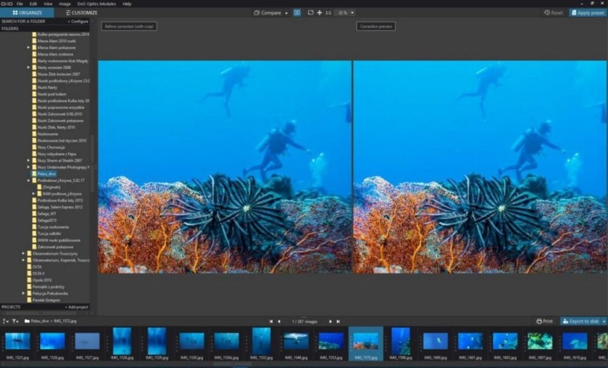The image size is (608, 368).
Task: Open Export to disk dropdown arrow
Action: [604, 321]
